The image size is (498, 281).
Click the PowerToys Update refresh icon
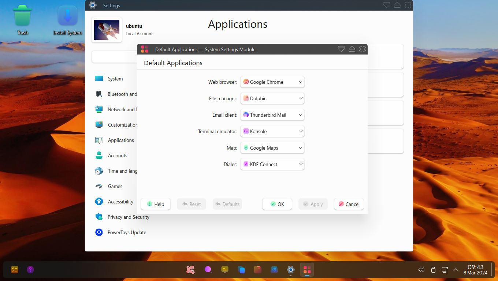coord(99,232)
